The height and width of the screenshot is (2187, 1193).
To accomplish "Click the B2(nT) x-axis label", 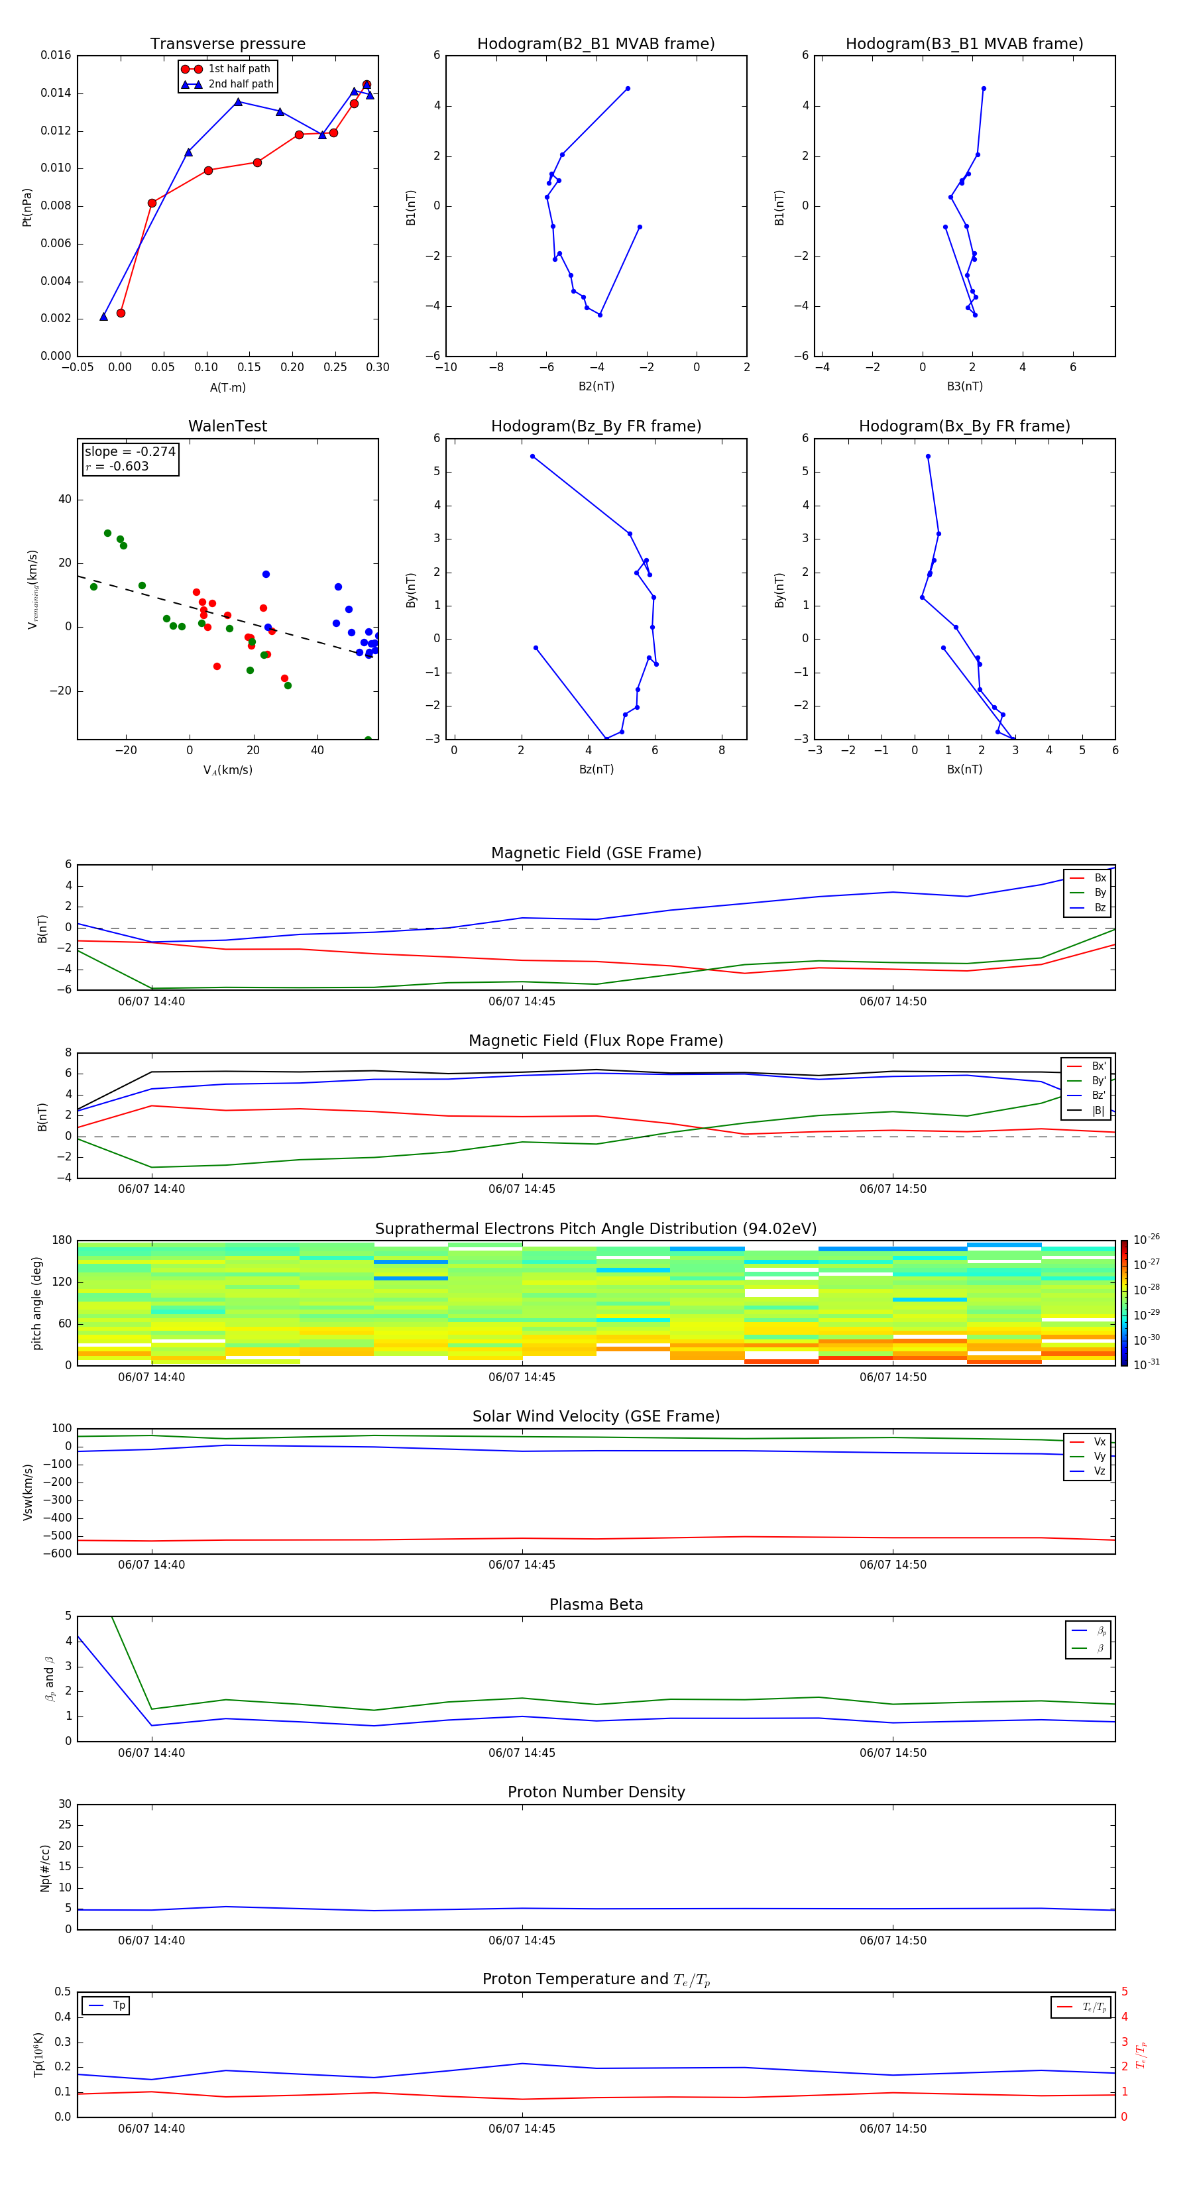I will (x=596, y=387).
